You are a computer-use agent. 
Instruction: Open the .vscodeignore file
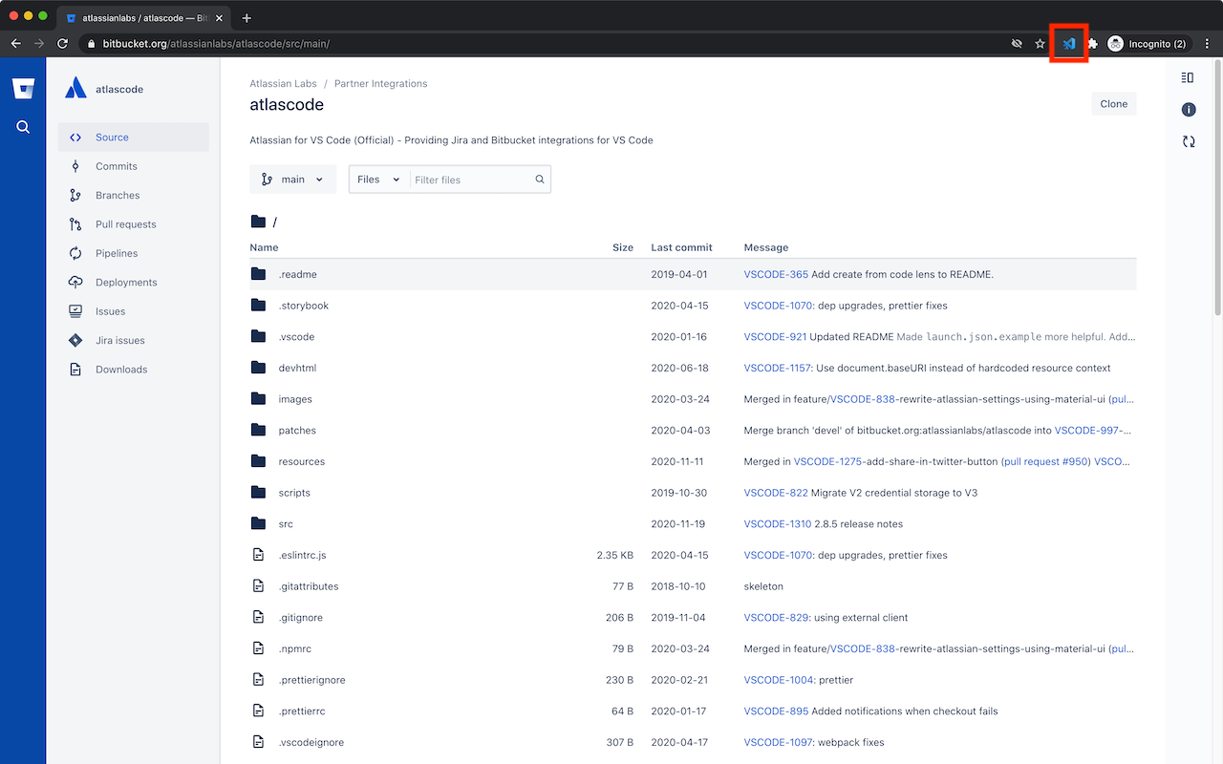[311, 742]
